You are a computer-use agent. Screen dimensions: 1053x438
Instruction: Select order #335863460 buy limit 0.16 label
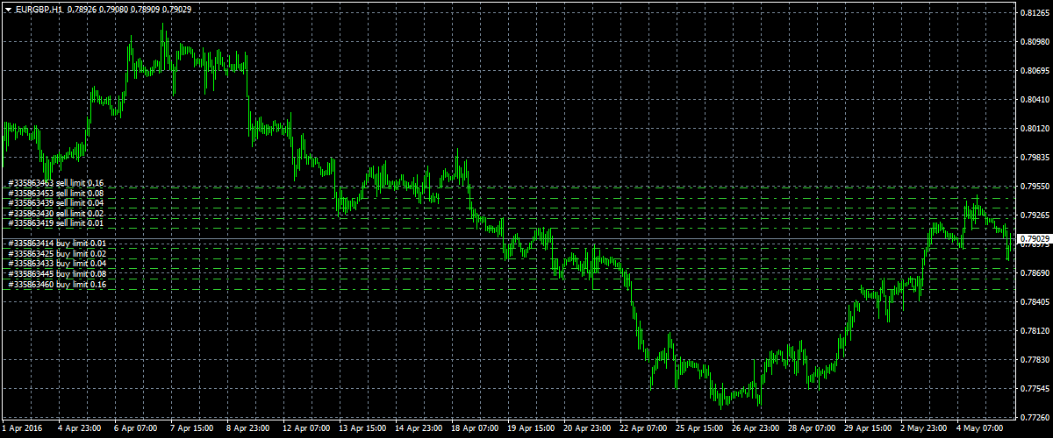point(57,284)
